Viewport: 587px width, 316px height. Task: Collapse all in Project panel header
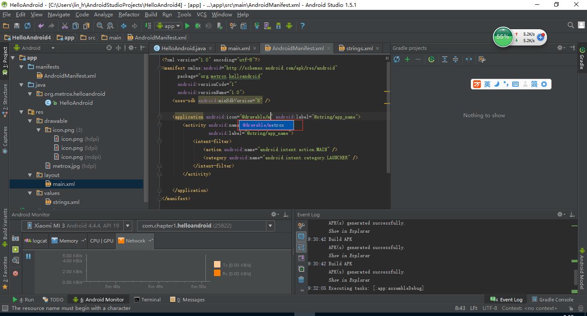tap(119, 48)
